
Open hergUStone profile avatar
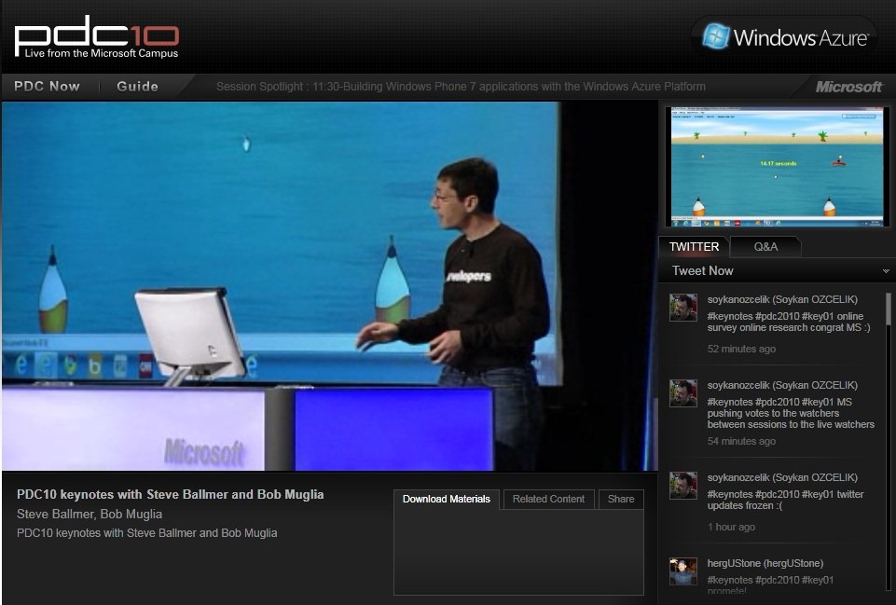[x=682, y=571]
